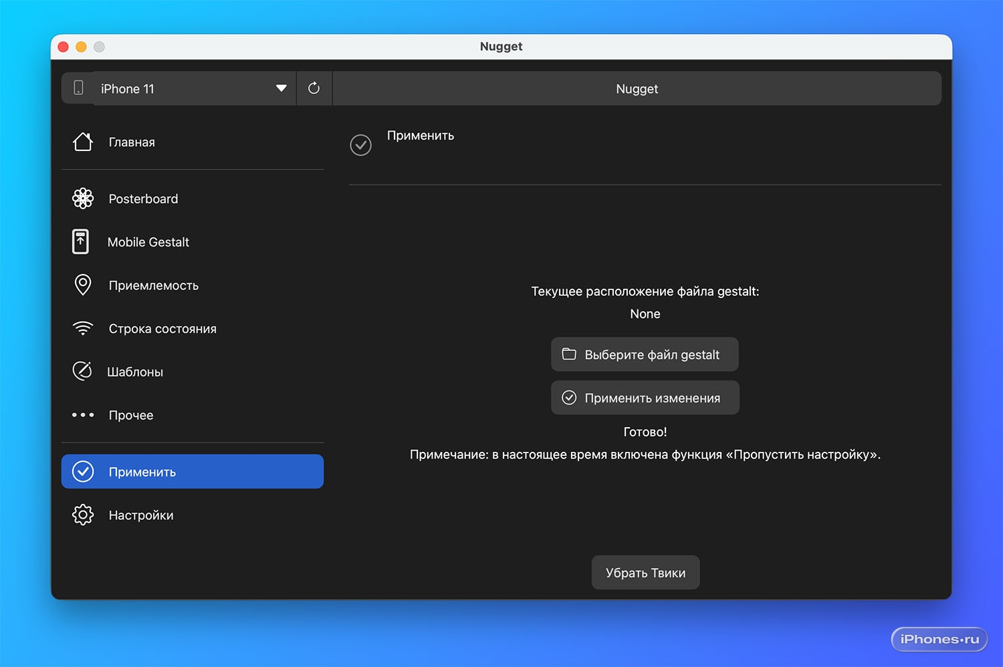Click the Применить изменения button
The image size is (1003, 667).
point(645,398)
